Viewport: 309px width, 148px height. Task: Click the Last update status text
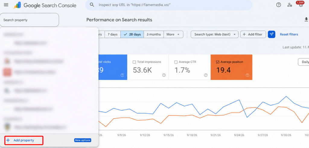(296, 47)
